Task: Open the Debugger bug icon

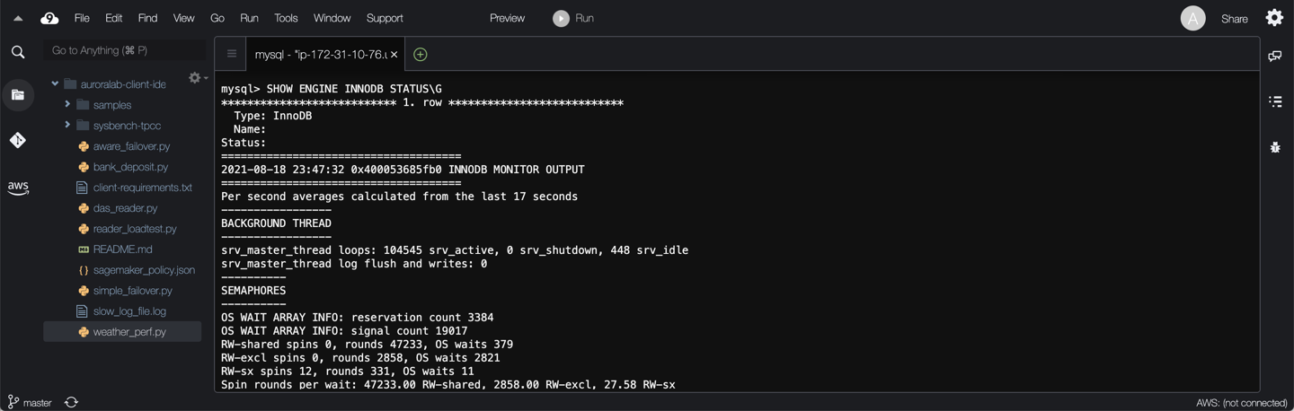Action: point(1275,147)
